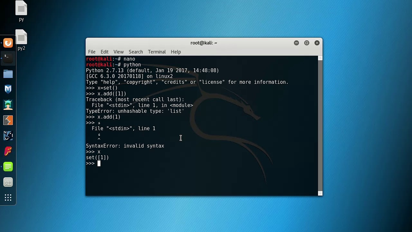412x232 pixels.
Task: Click the 'set([1])' output line
Action: pos(98,158)
